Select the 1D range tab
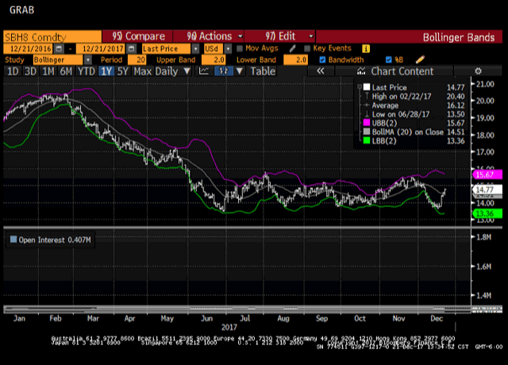The height and width of the screenshot is (365, 508). tap(13, 71)
